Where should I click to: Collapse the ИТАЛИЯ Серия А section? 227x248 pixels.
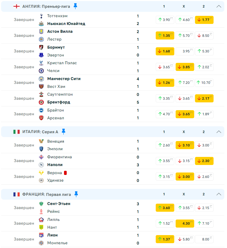tap(219, 132)
